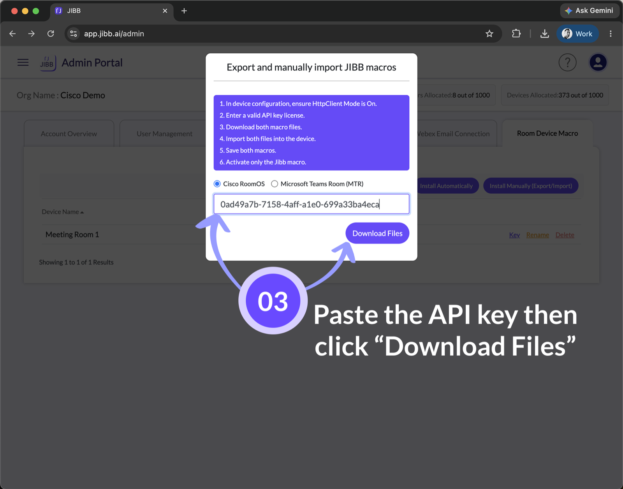Click the Download Files button
623x489 pixels.
377,233
